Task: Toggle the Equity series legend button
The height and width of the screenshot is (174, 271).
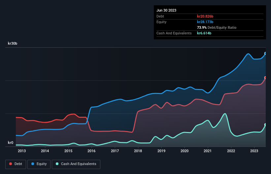Action: click(x=39, y=164)
